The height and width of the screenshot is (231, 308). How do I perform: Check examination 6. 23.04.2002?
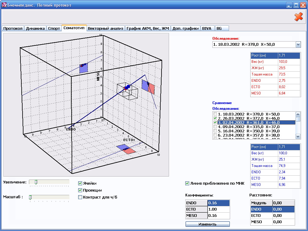(215, 135)
